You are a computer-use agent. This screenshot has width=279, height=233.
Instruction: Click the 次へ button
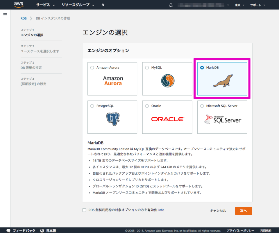(243, 211)
